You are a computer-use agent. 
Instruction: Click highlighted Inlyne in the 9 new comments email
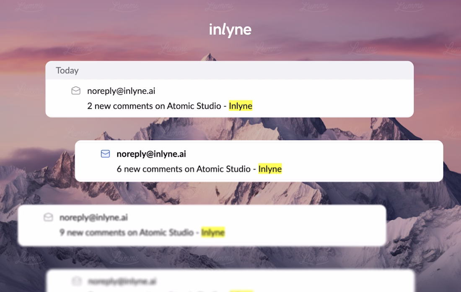coord(213,232)
